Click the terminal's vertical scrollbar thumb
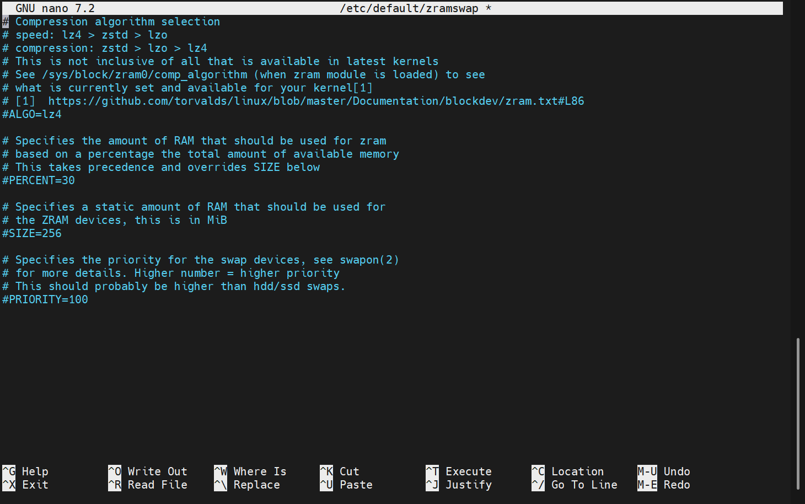 point(798,414)
